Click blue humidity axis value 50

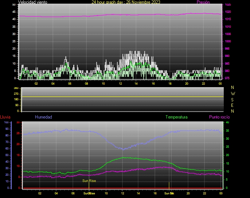pyautogui.click(x=7, y=155)
